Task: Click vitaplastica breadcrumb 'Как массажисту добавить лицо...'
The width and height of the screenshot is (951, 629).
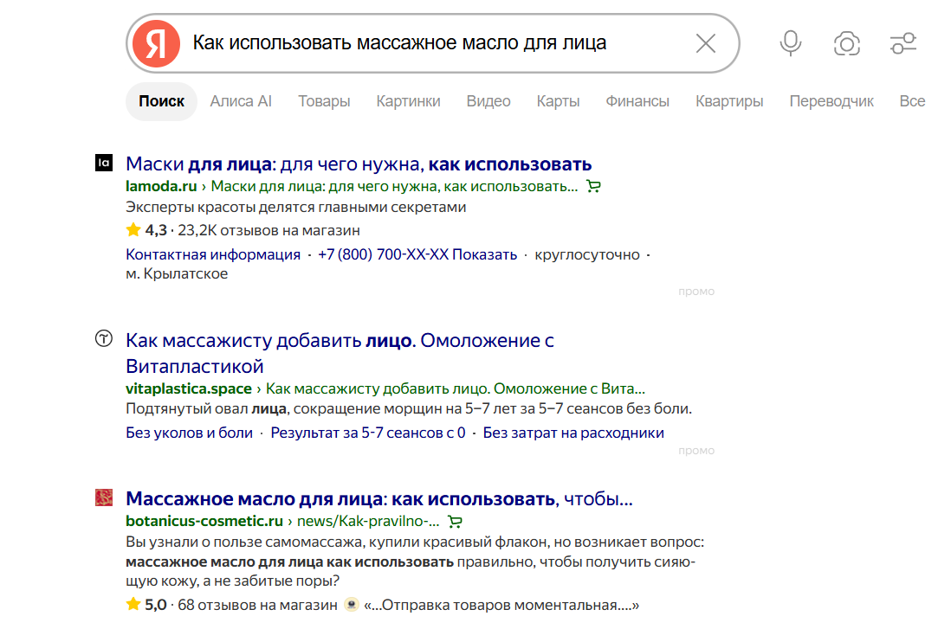Action: pyautogui.click(x=456, y=388)
